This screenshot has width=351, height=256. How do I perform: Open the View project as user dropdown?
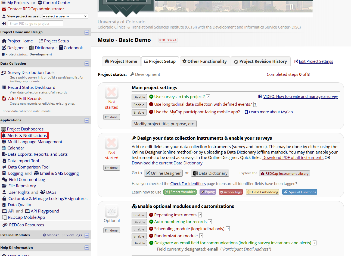coord(65,16)
